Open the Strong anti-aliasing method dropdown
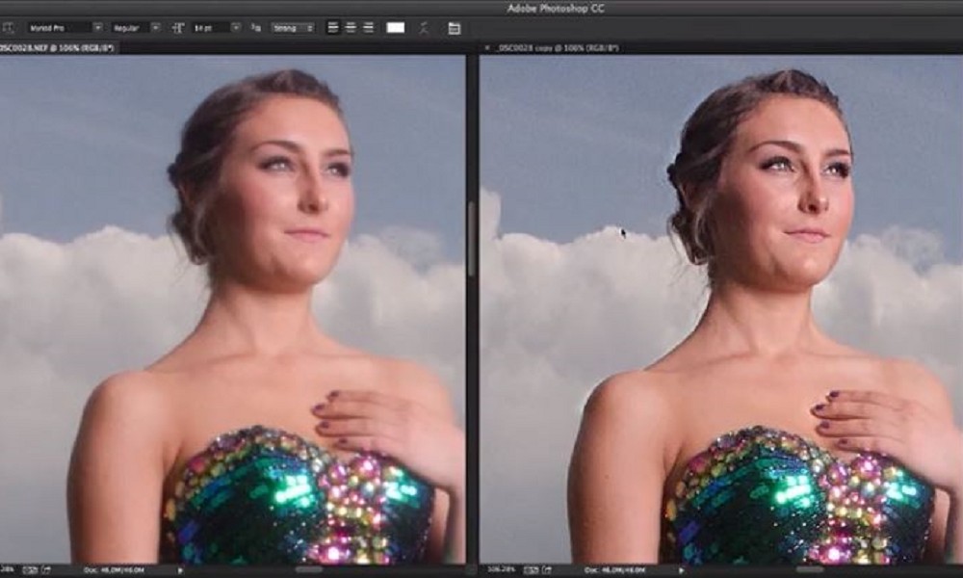 (292, 28)
